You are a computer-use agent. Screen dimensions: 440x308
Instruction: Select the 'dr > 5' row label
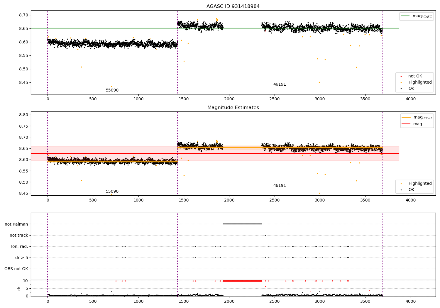pos(22,258)
